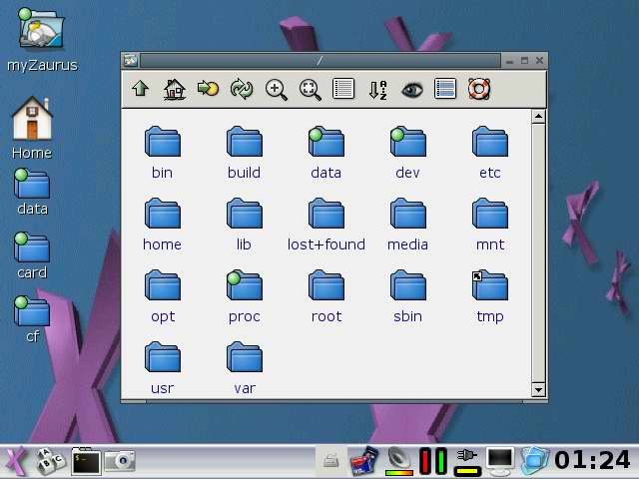Launch the terminal from the taskbar
This screenshot has width=639, height=479.
tap(86, 460)
